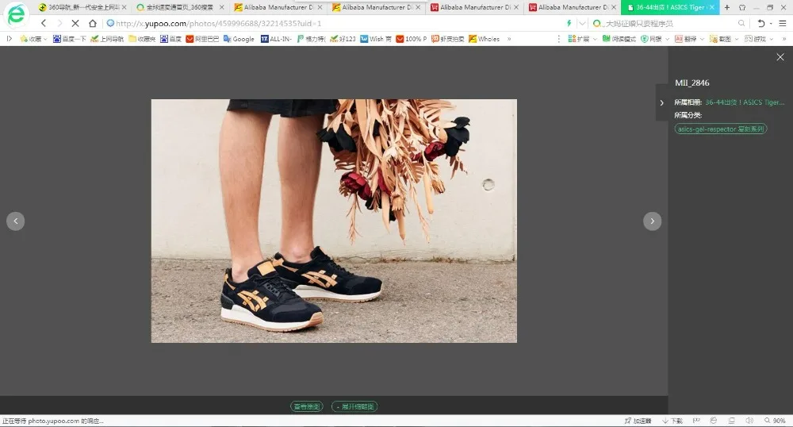Expand the 网银 dropdown arrow
This screenshot has width=793, height=427.
667,39
